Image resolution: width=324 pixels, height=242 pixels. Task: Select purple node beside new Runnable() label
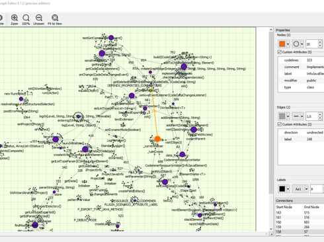tap(21, 99)
